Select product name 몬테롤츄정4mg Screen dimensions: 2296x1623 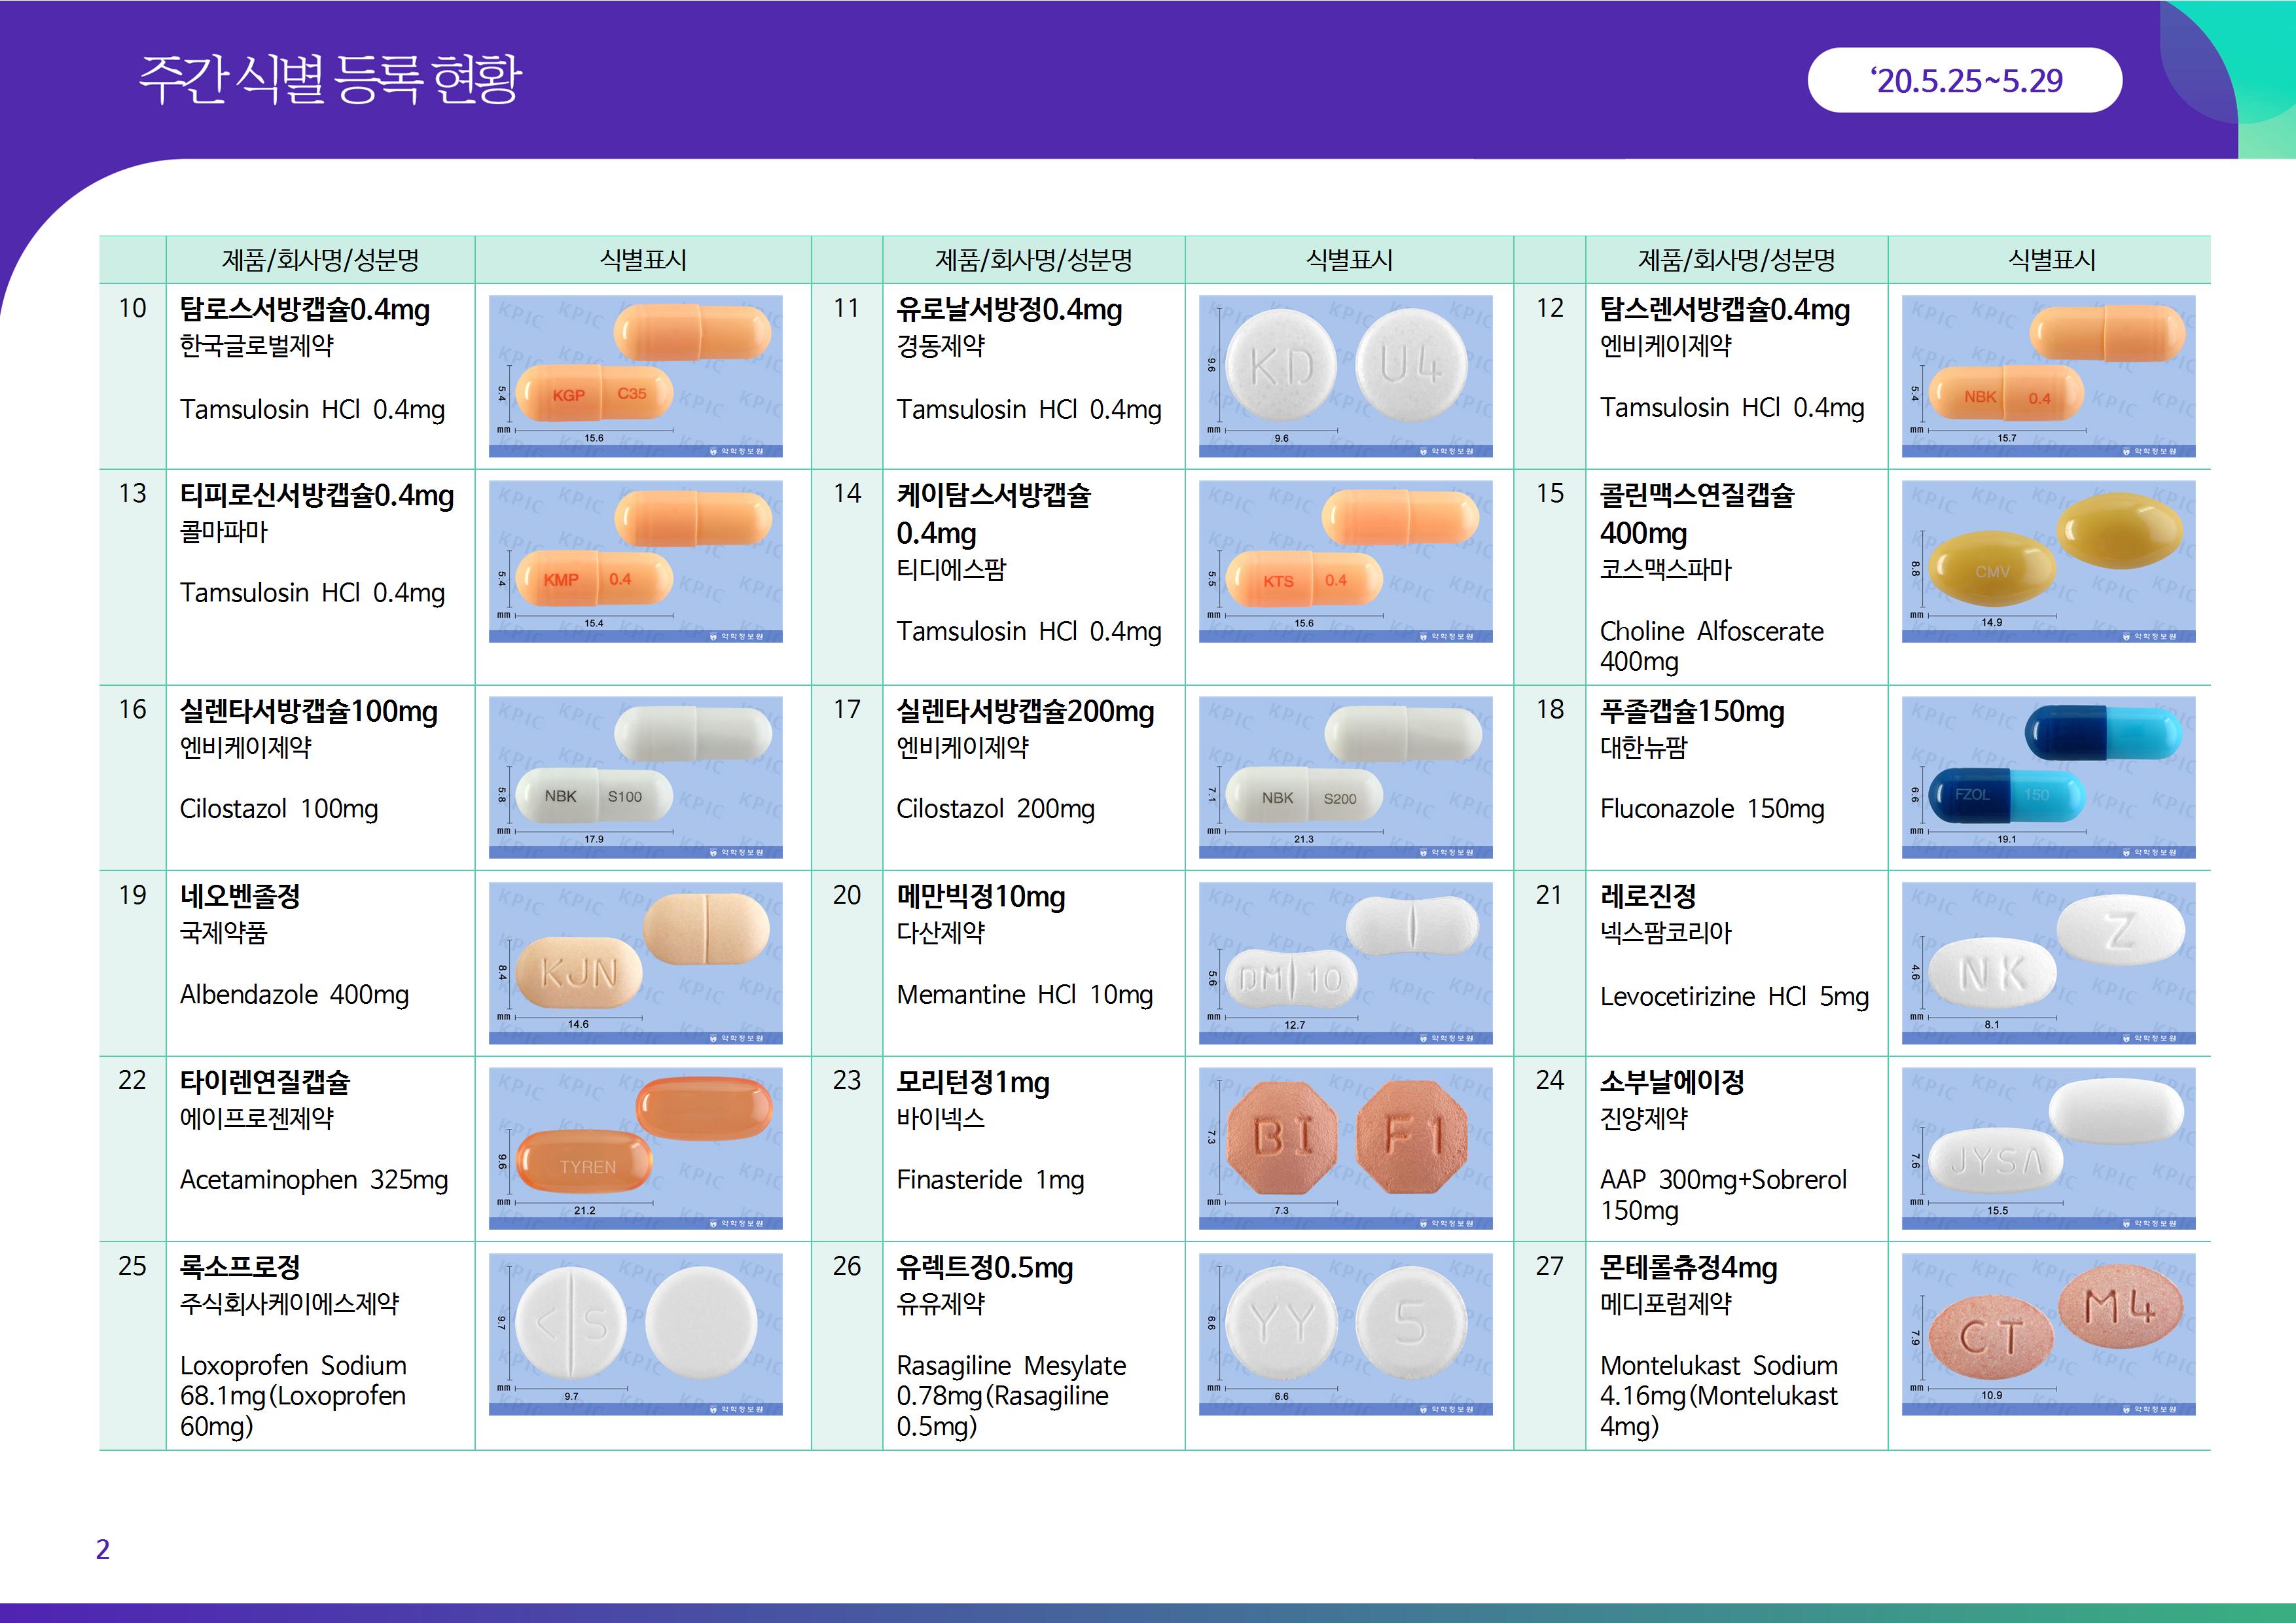[x=1688, y=1268]
